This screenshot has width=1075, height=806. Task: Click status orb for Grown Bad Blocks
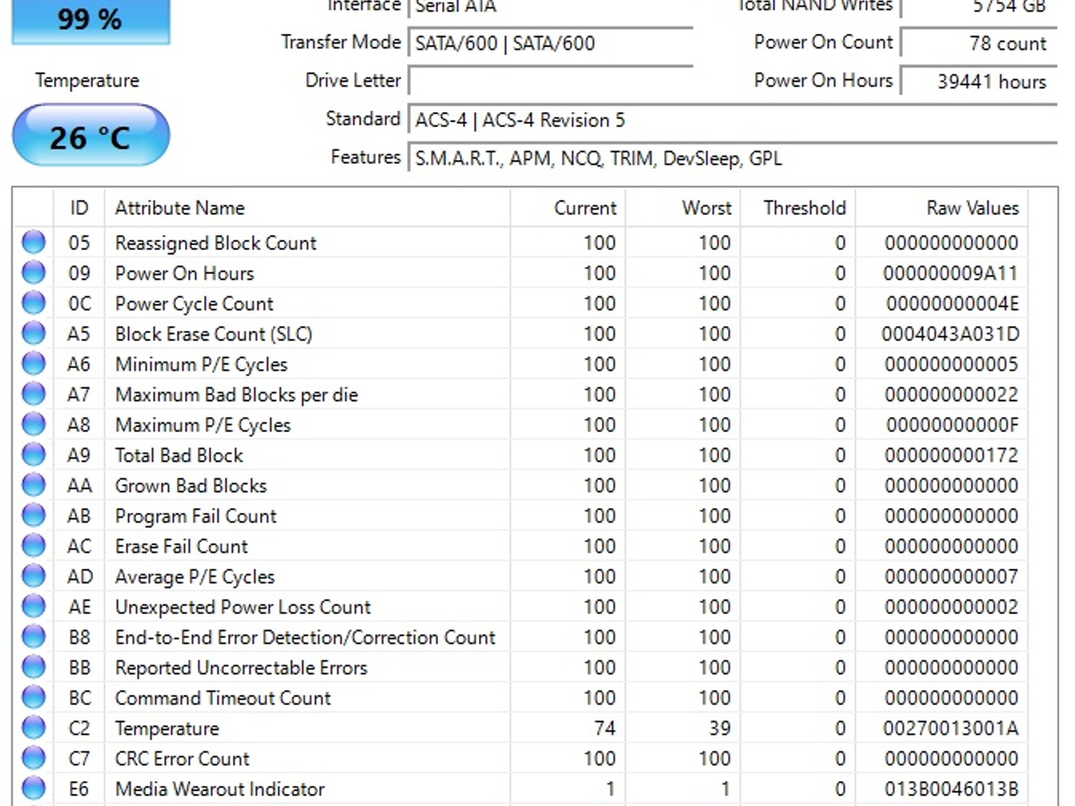click(34, 485)
